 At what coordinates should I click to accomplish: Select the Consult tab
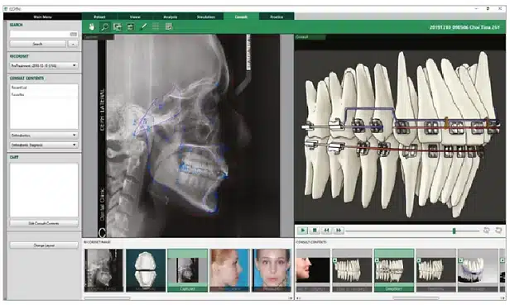click(242, 17)
